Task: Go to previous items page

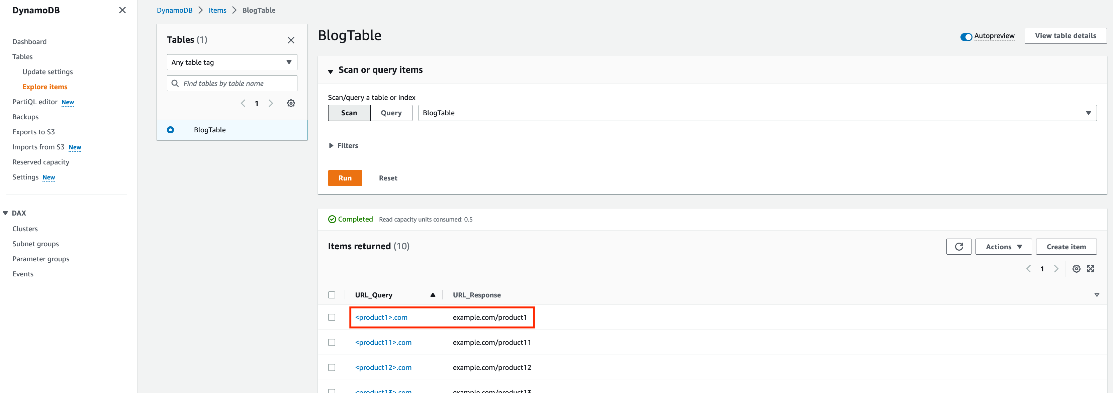Action: pyautogui.click(x=1029, y=268)
